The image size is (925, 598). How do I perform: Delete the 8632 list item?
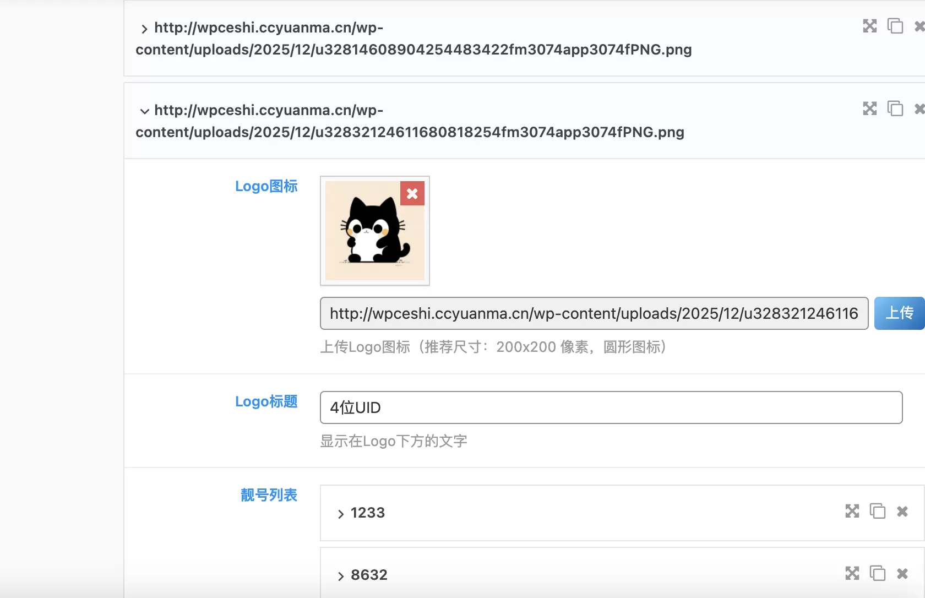902,574
